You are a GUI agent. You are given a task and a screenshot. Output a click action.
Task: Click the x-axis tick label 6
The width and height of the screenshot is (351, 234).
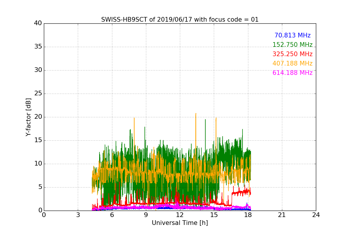point(112,215)
